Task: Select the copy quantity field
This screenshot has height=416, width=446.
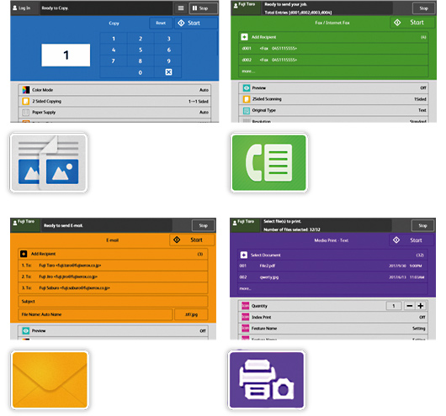Action: 66,55
